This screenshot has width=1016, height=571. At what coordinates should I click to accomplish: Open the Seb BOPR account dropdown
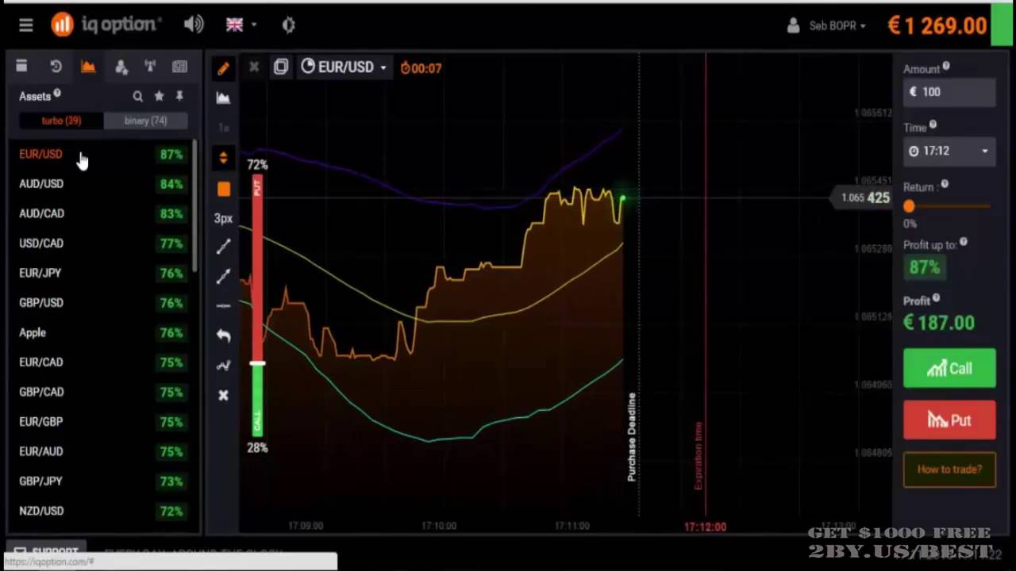pos(826,25)
